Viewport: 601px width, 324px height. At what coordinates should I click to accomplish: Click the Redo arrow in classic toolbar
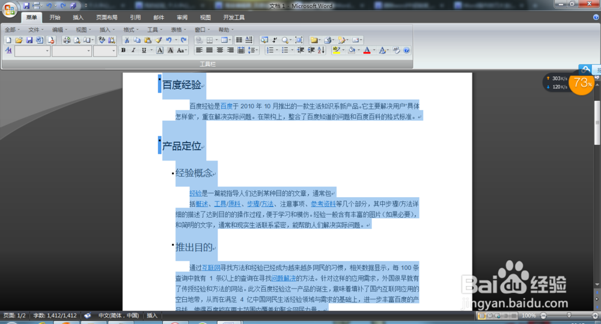pos(183,40)
